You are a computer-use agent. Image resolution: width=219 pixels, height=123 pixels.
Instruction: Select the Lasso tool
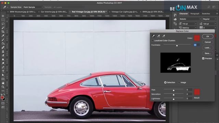3,24
